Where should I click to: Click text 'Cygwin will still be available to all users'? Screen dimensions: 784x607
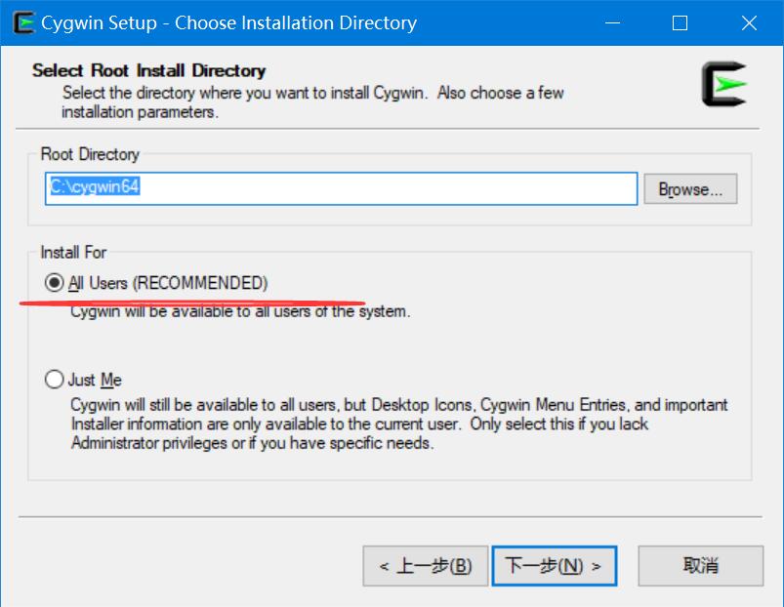(x=205, y=405)
